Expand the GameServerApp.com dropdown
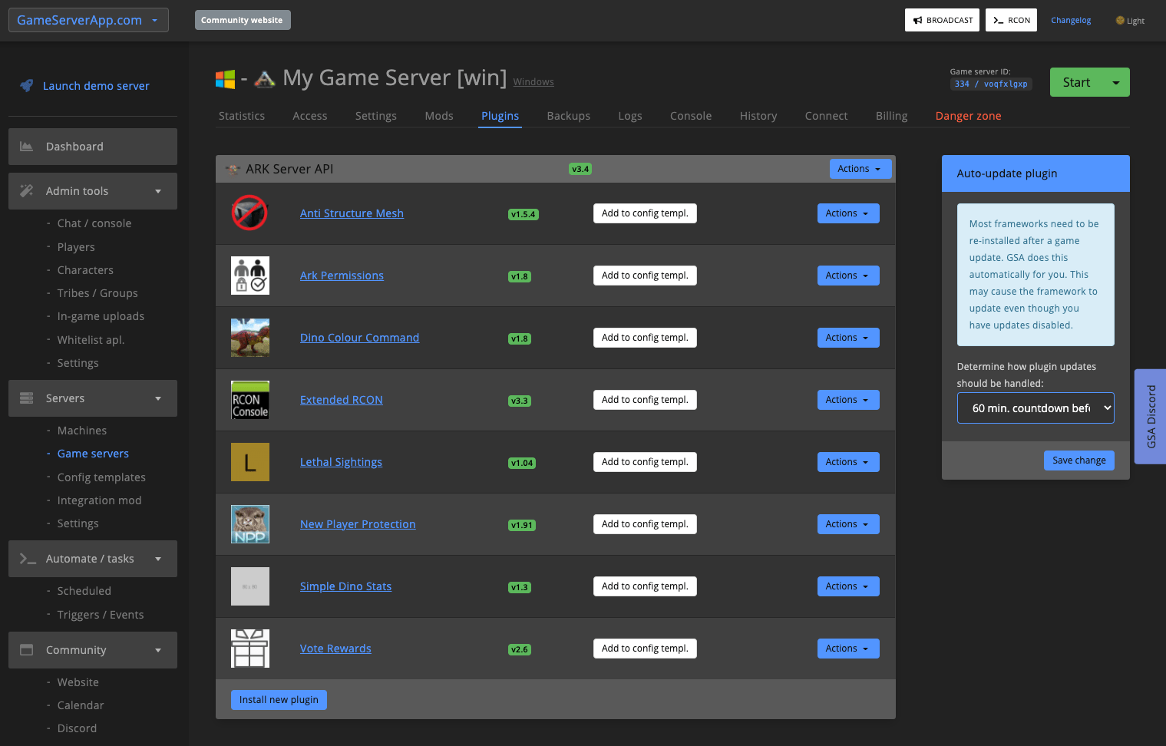The height and width of the screenshot is (746, 1166). coord(88,20)
